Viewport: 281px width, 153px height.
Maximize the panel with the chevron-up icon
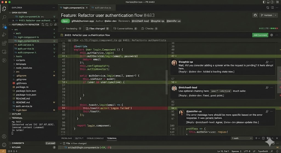[x=272, y=138]
